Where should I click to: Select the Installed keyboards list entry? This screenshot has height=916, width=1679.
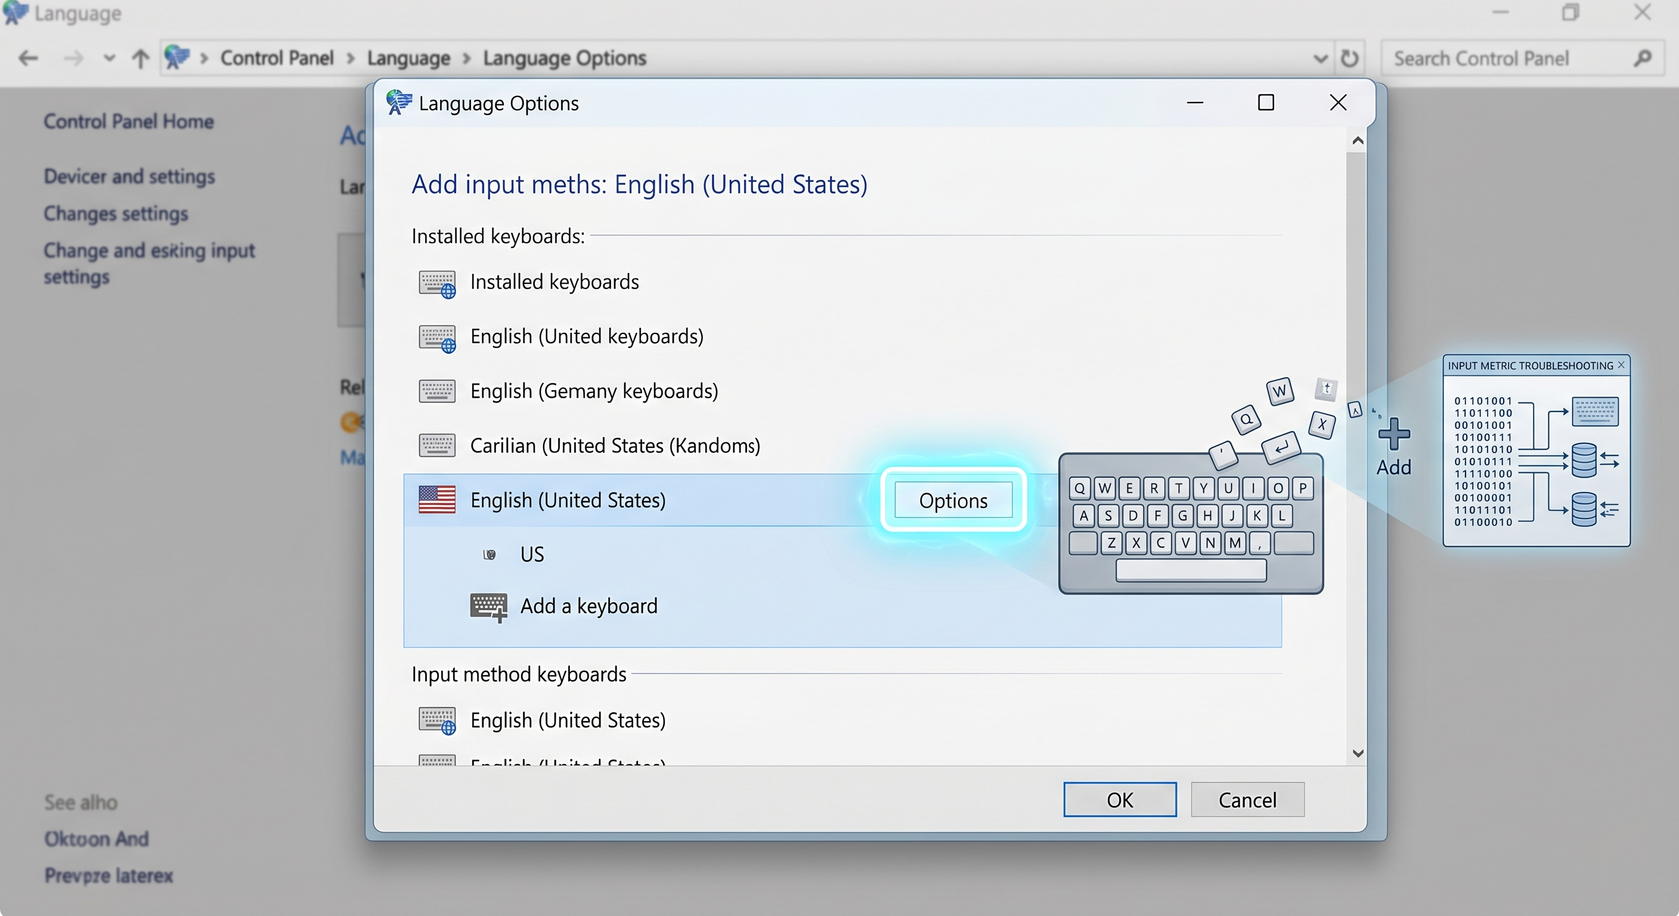click(x=554, y=281)
